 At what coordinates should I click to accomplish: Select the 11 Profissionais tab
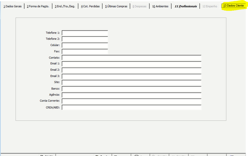185,6
